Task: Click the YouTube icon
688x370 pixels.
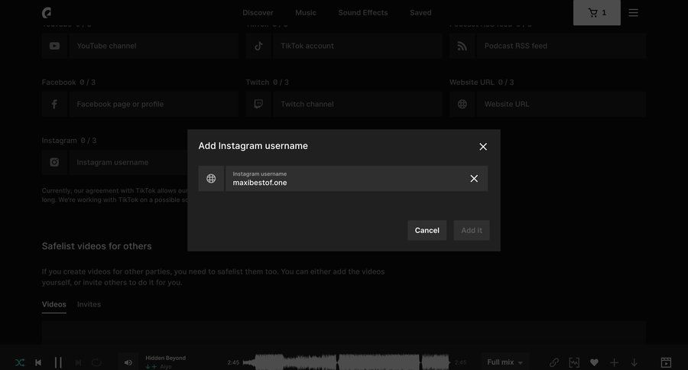Action: pyautogui.click(x=54, y=46)
